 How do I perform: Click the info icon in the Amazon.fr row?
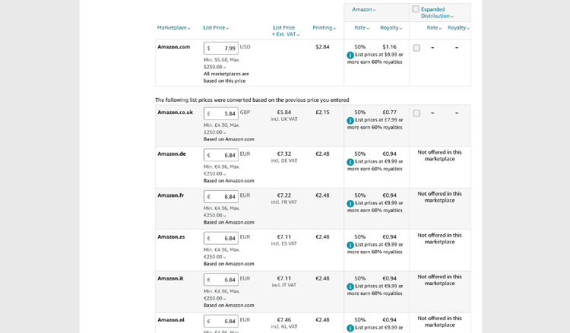350,204
